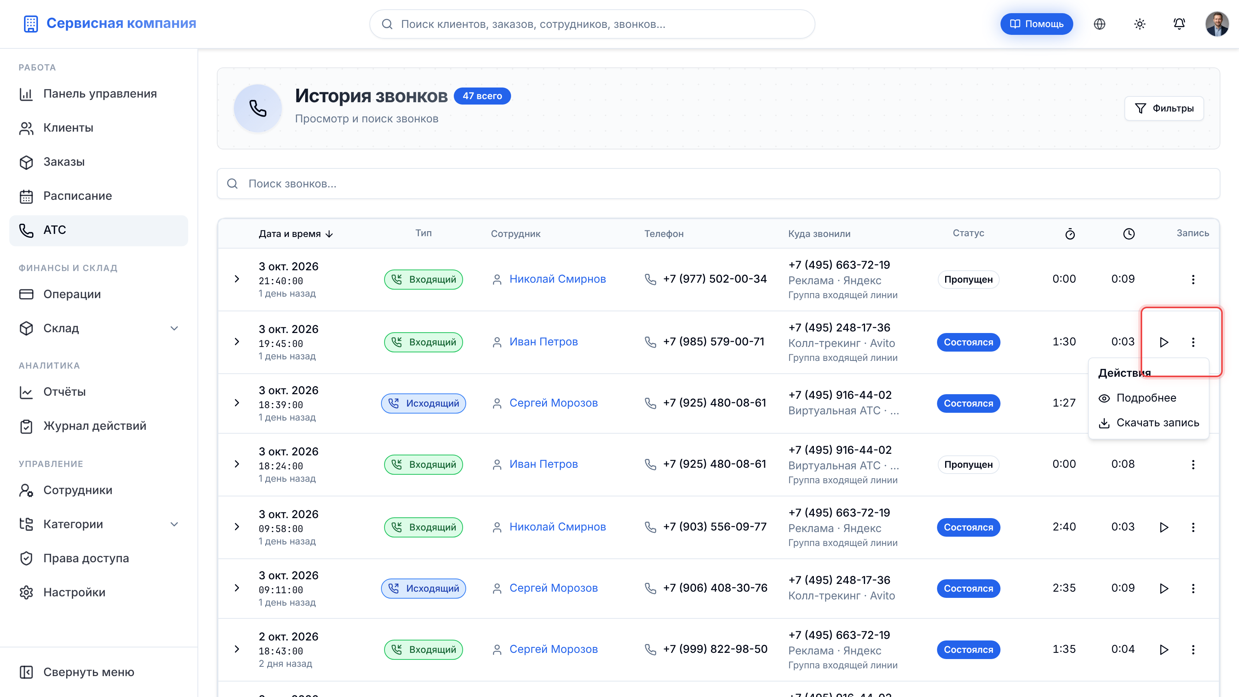Choose Скачать запись in the actions menu
The width and height of the screenshot is (1239, 697).
tap(1148, 423)
